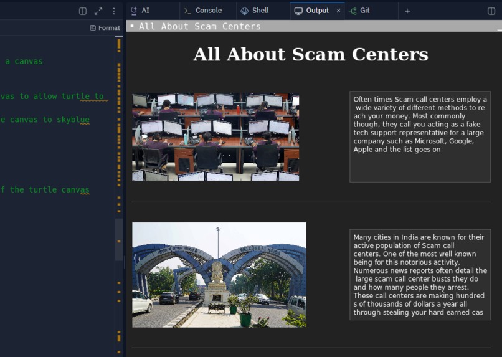Open the Console tab
The width and height of the screenshot is (502, 357).
click(209, 11)
